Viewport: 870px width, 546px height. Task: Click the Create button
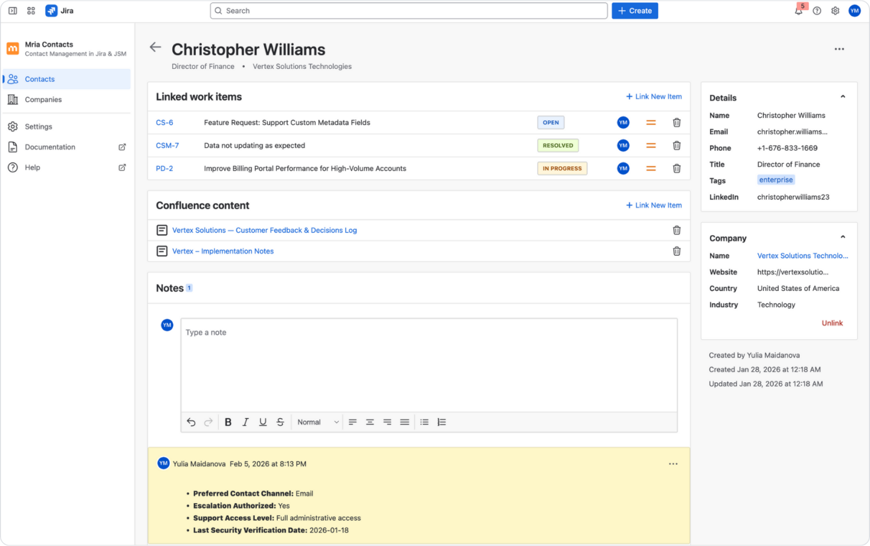(634, 10)
